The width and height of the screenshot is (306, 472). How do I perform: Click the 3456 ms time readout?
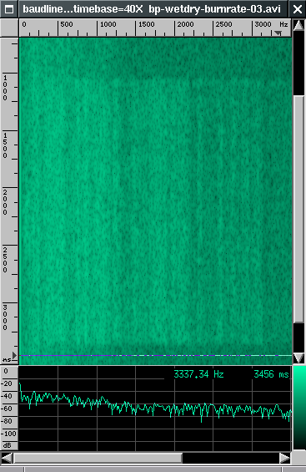click(x=271, y=374)
